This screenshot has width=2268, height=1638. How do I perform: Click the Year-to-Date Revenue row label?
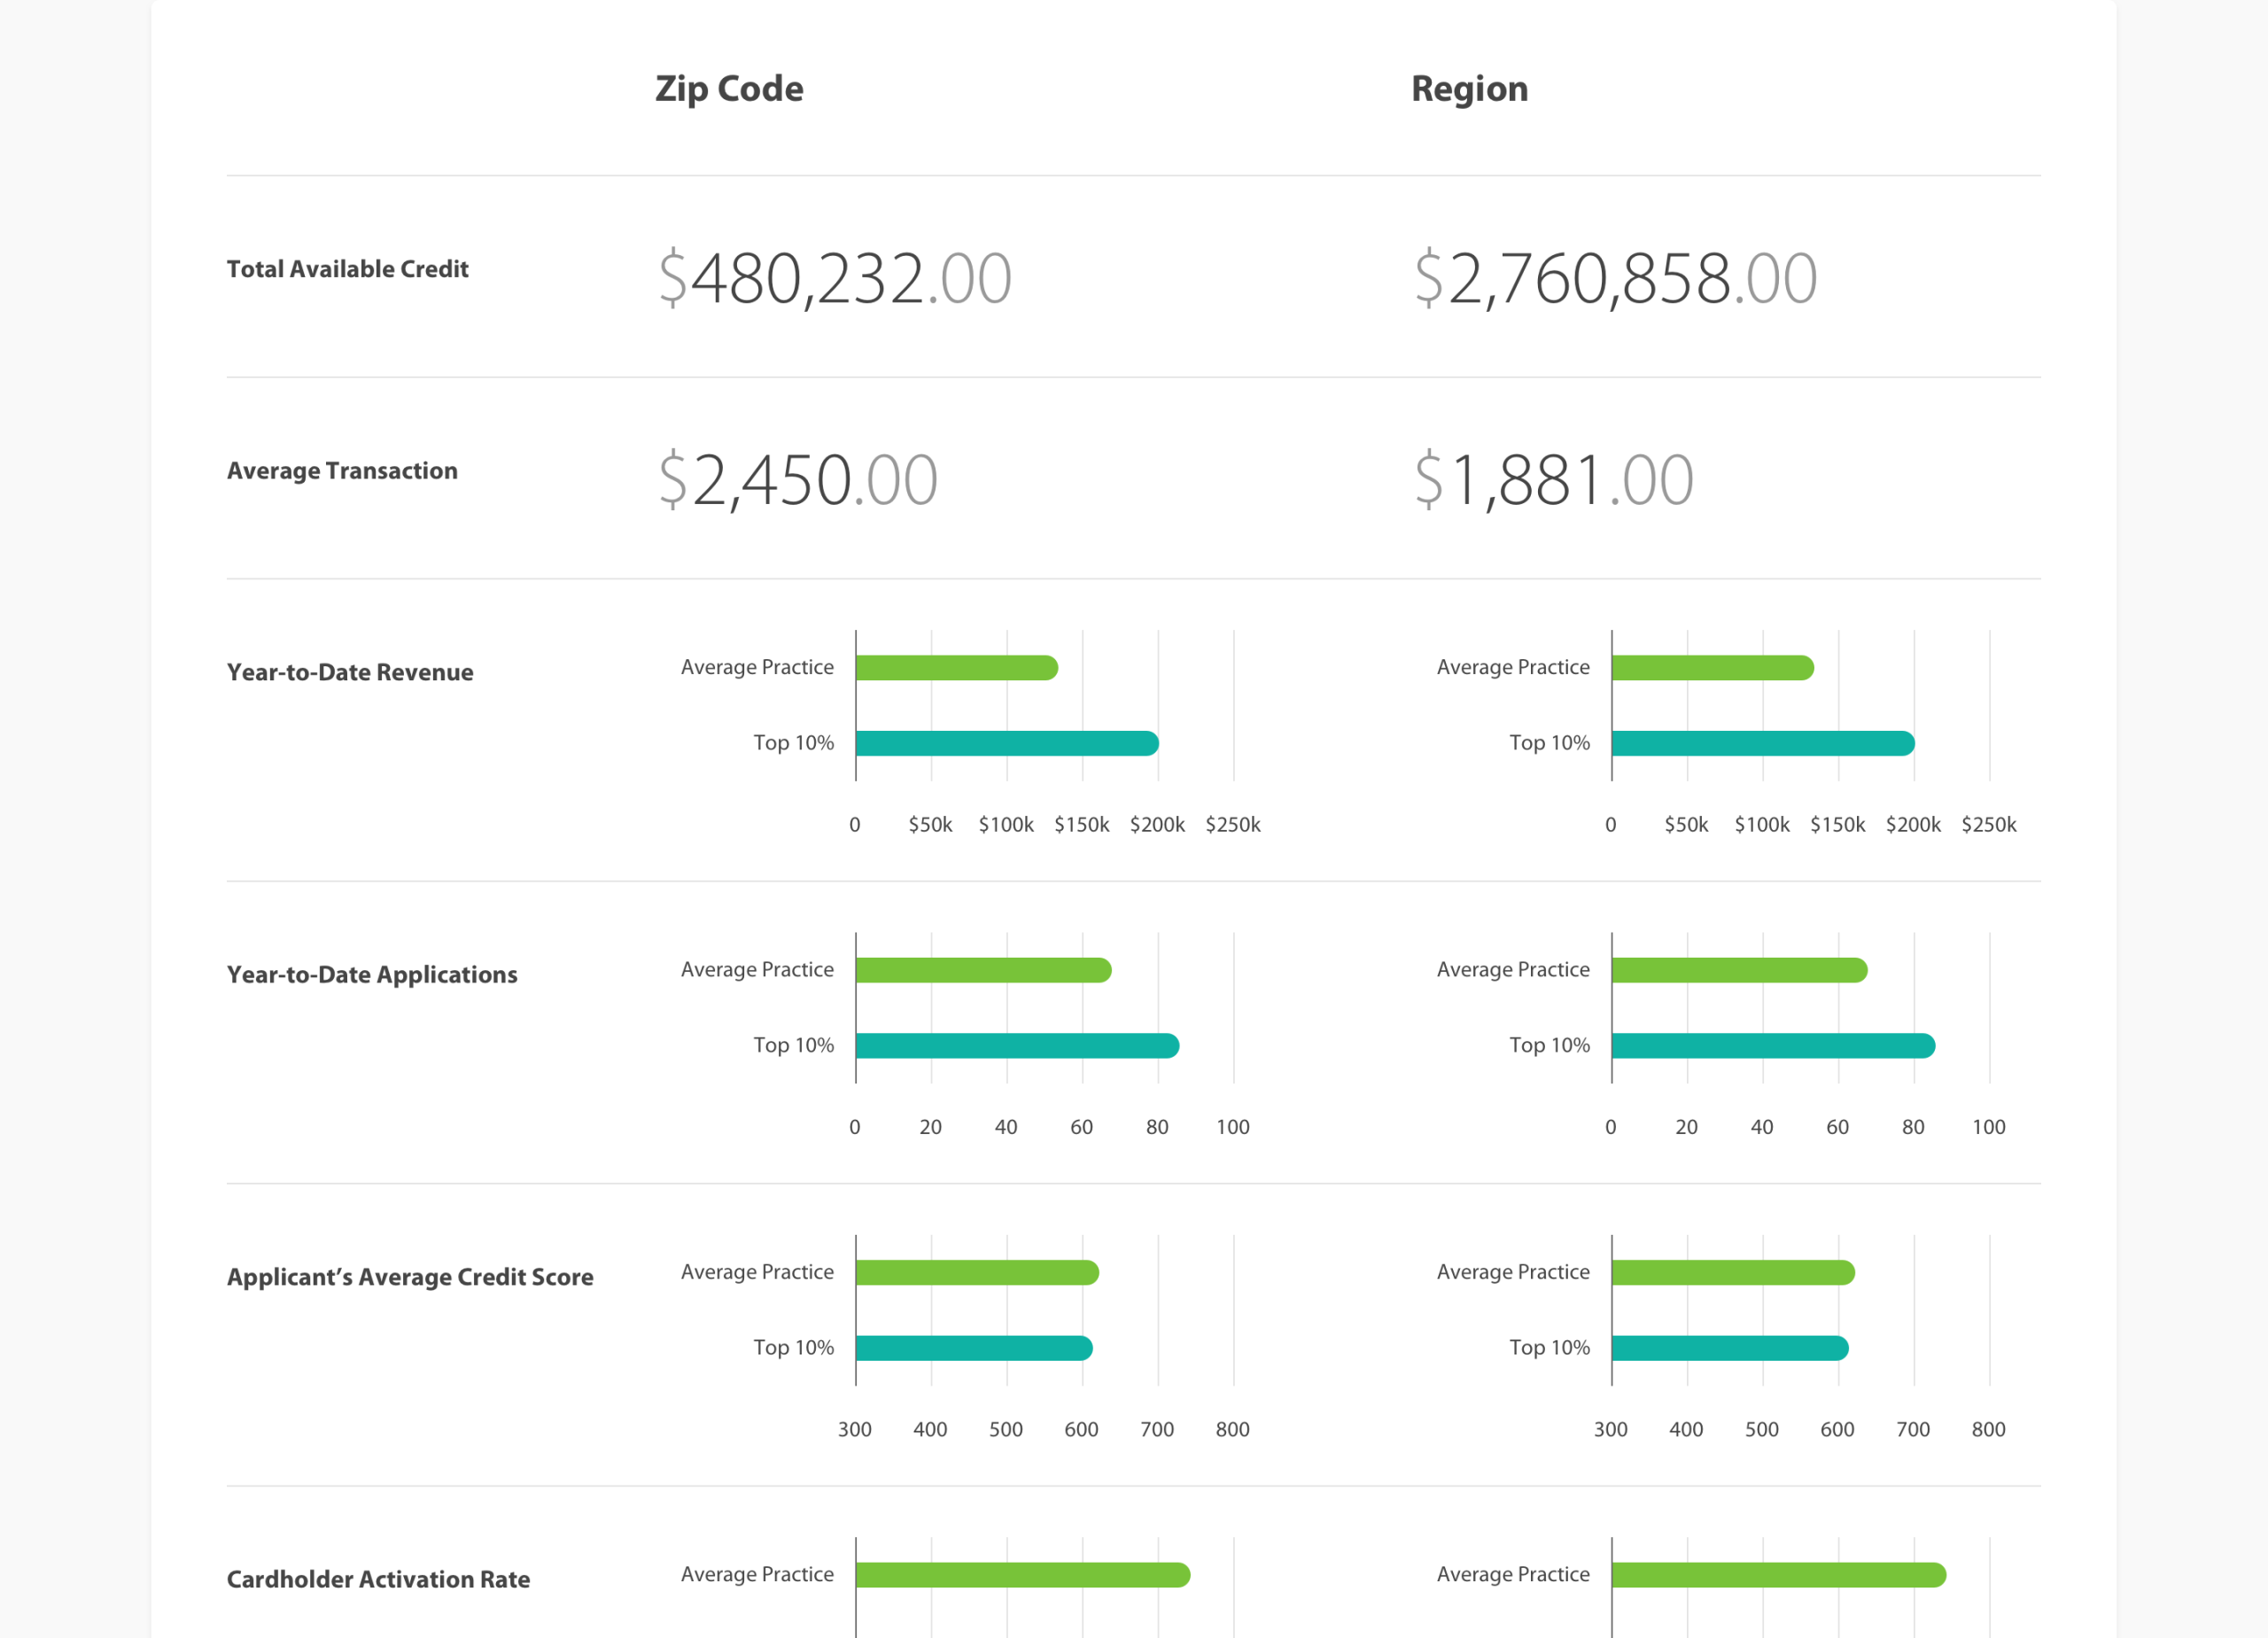pos(350,672)
